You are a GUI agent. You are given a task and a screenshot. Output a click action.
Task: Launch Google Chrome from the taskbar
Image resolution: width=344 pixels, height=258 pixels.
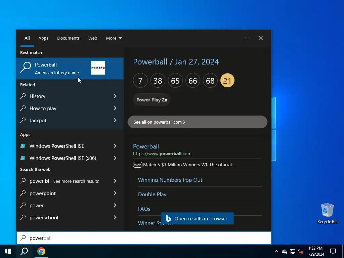pyautogui.click(x=41, y=251)
